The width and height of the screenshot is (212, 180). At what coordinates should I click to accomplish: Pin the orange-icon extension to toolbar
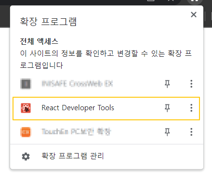click(167, 132)
